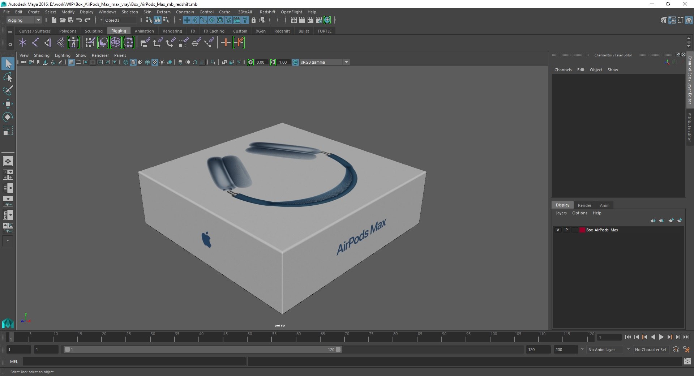Activate the Lasso select tool
The height and width of the screenshot is (376, 694).
[x=8, y=77]
